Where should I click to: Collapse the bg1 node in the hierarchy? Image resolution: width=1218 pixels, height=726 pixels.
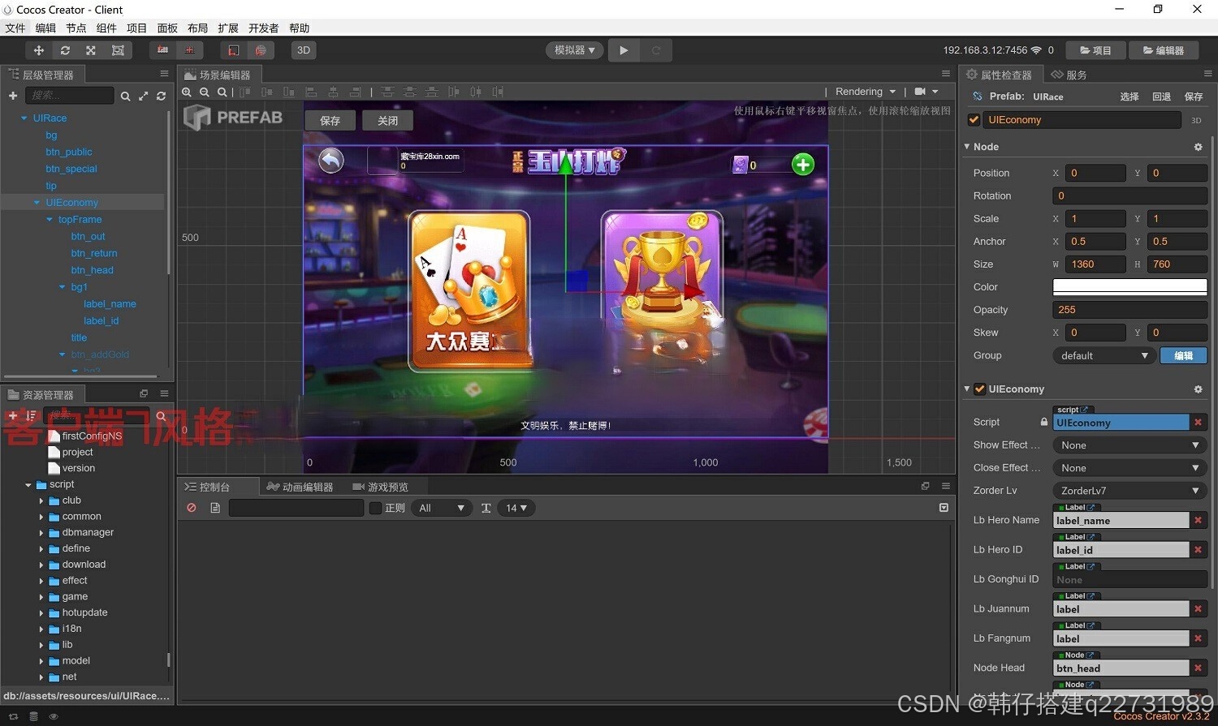[x=63, y=287]
